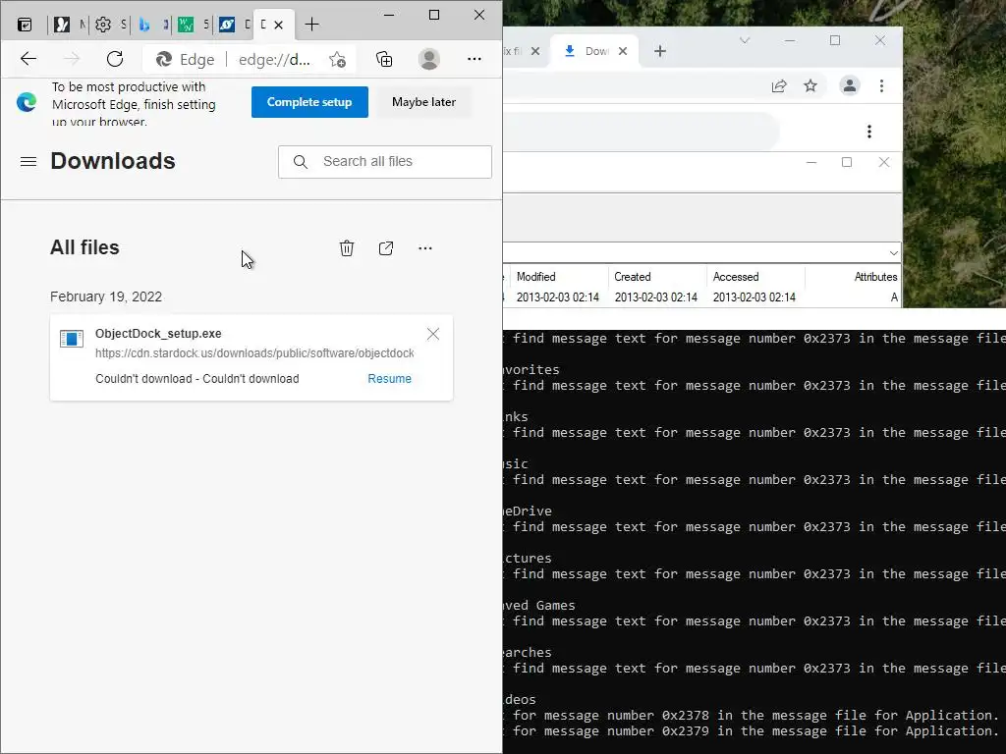Image resolution: width=1006 pixels, height=754 pixels.
Task: Remove ObjectDock_setup.exe from the list
Action: coord(433,334)
